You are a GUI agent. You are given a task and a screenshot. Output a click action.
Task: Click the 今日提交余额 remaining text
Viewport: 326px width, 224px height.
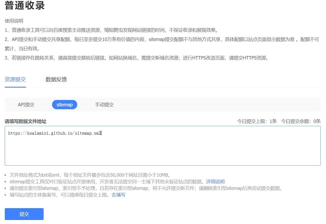tap(301, 121)
